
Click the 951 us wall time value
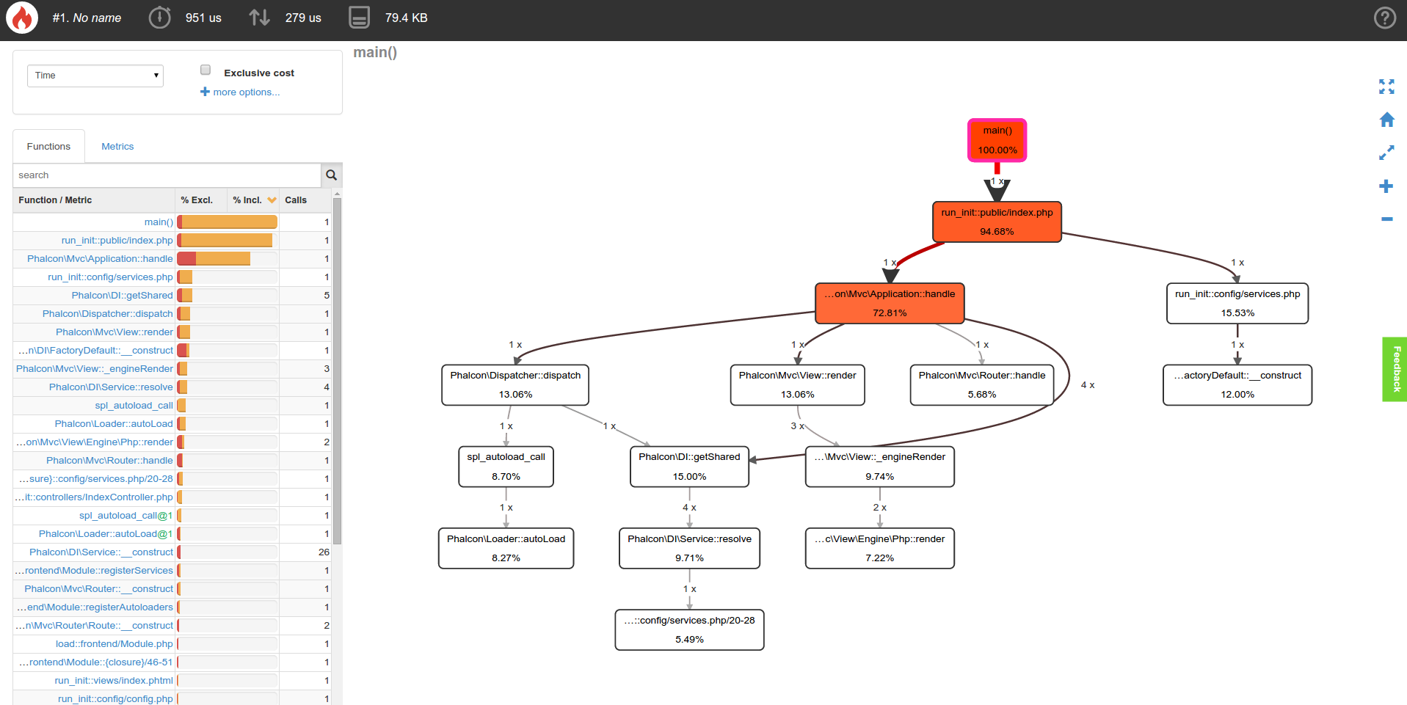click(203, 18)
